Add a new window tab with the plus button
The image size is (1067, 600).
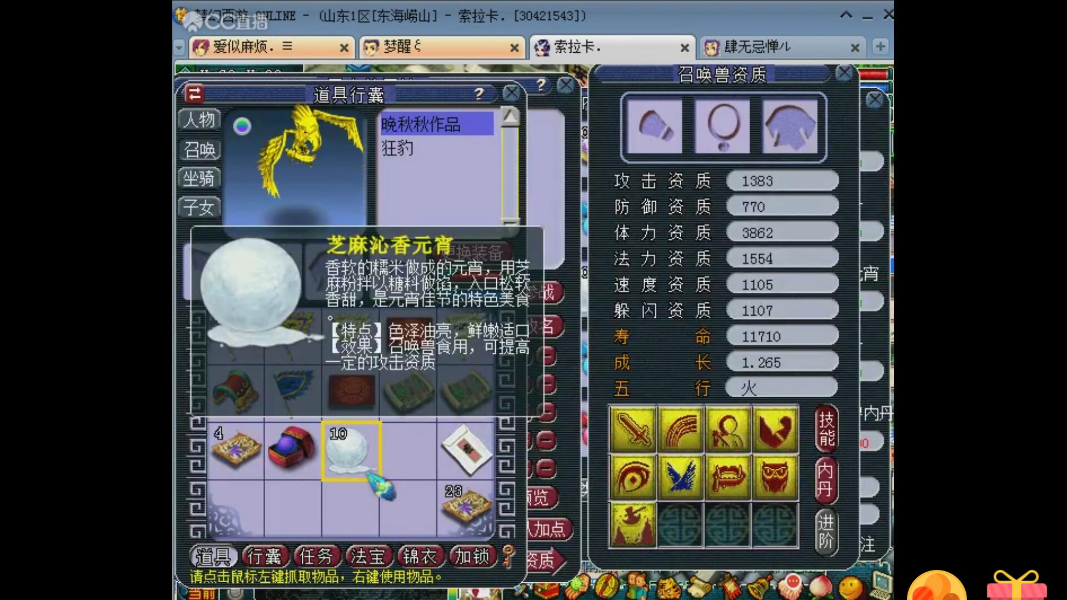point(880,47)
